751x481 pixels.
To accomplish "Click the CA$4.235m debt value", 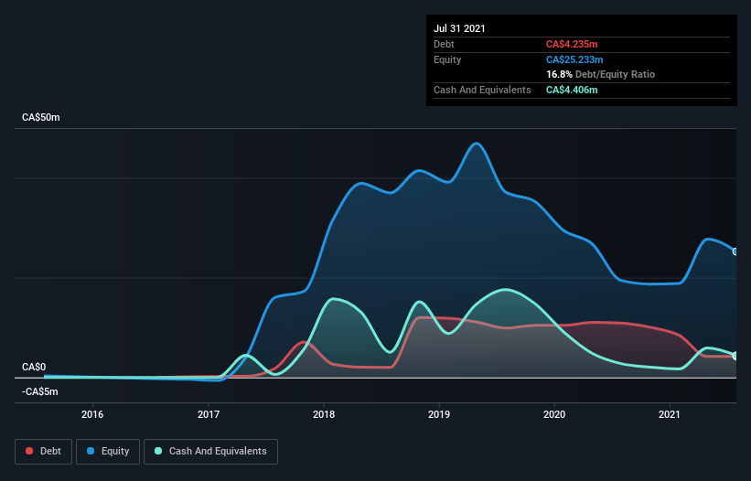I will [572, 44].
